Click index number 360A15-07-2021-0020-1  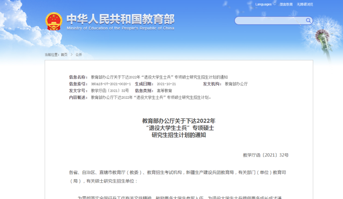coord(111,84)
